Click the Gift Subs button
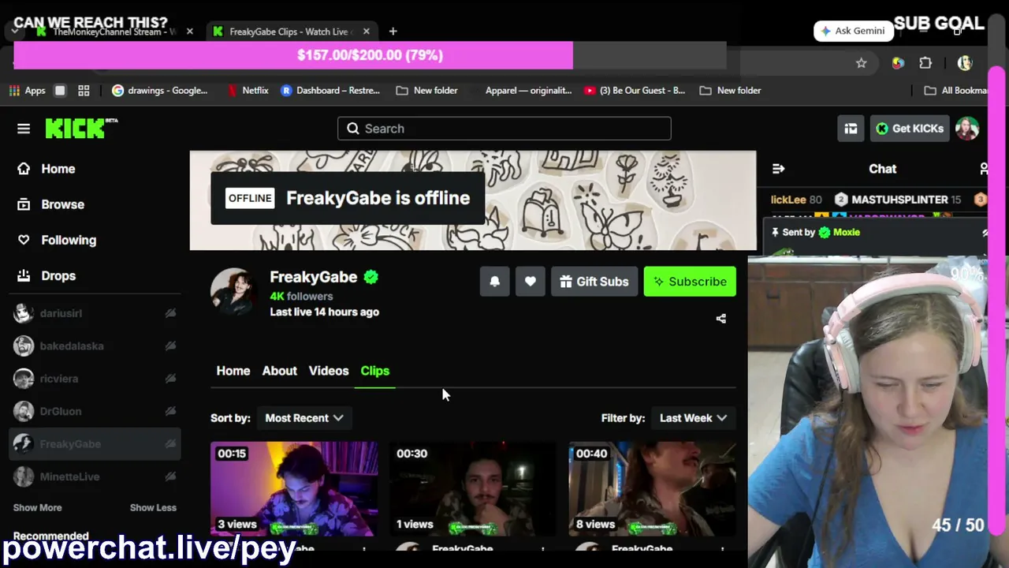The image size is (1009, 568). click(x=594, y=282)
